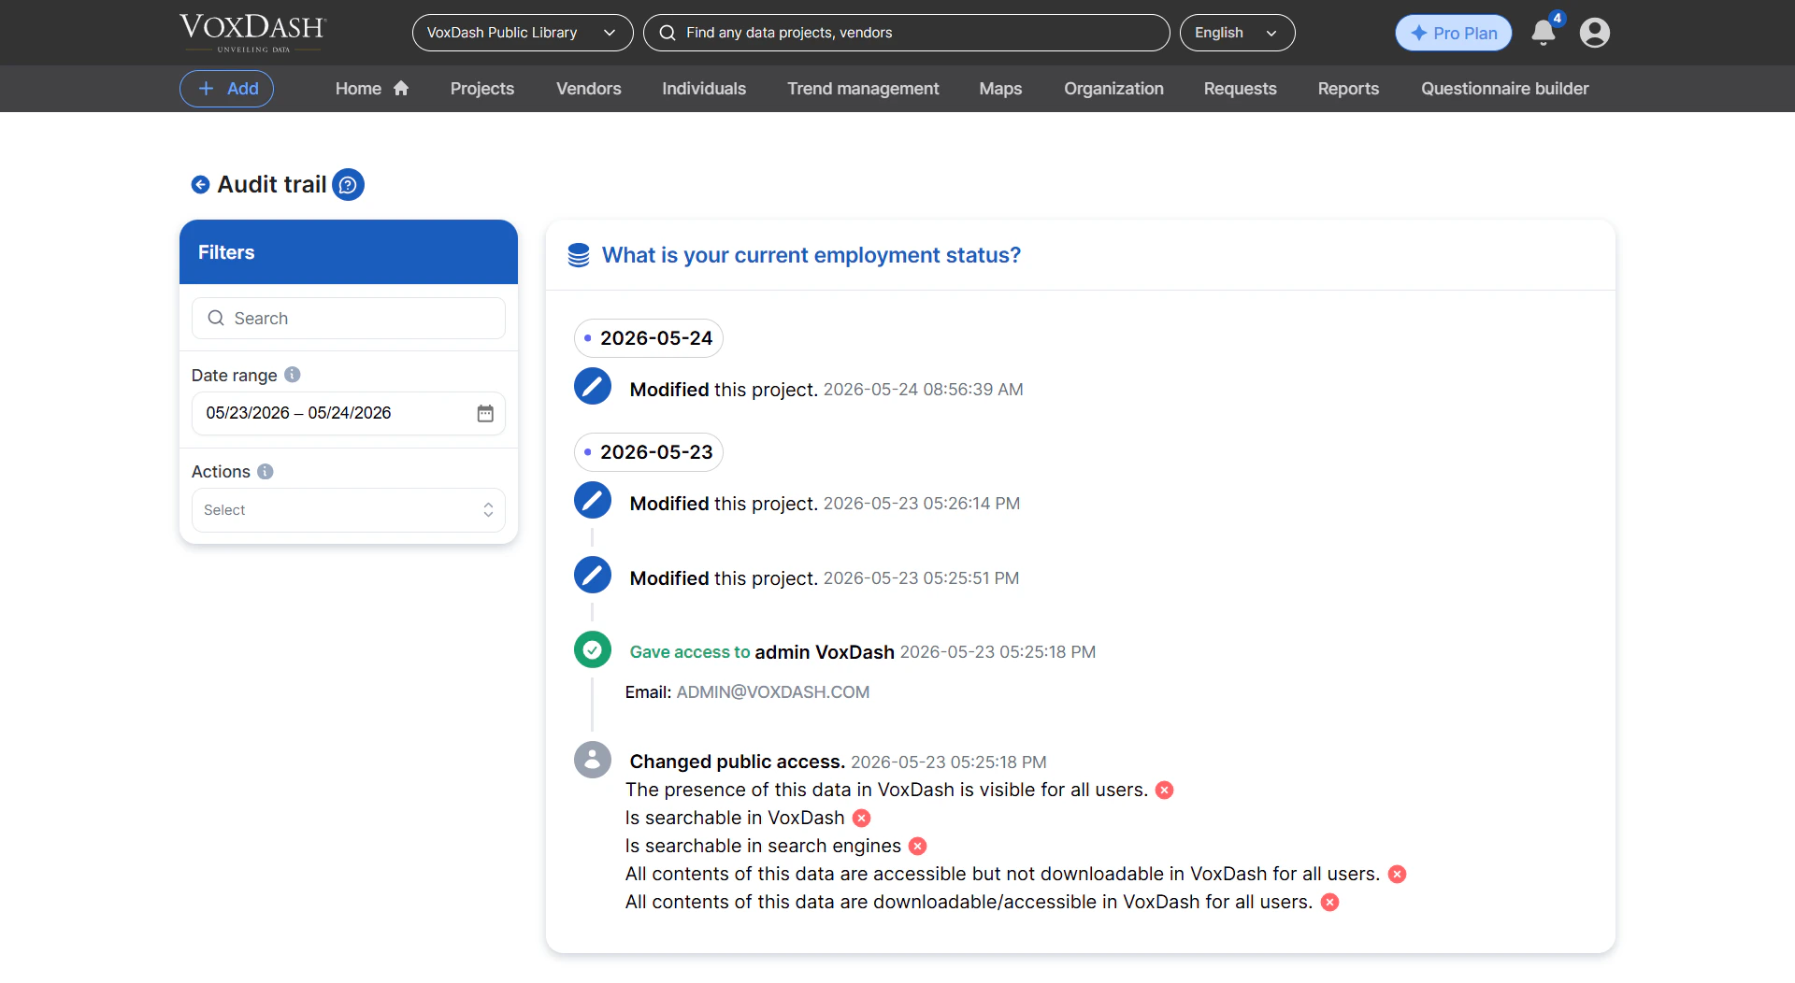Click the magnifier icon in global search
This screenshot has height=983, width=1795.
click(668, 33)
